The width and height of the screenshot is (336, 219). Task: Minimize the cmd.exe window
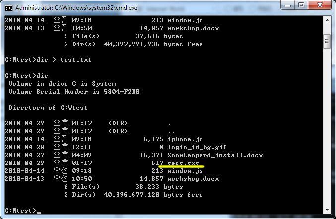coord(288,5)
